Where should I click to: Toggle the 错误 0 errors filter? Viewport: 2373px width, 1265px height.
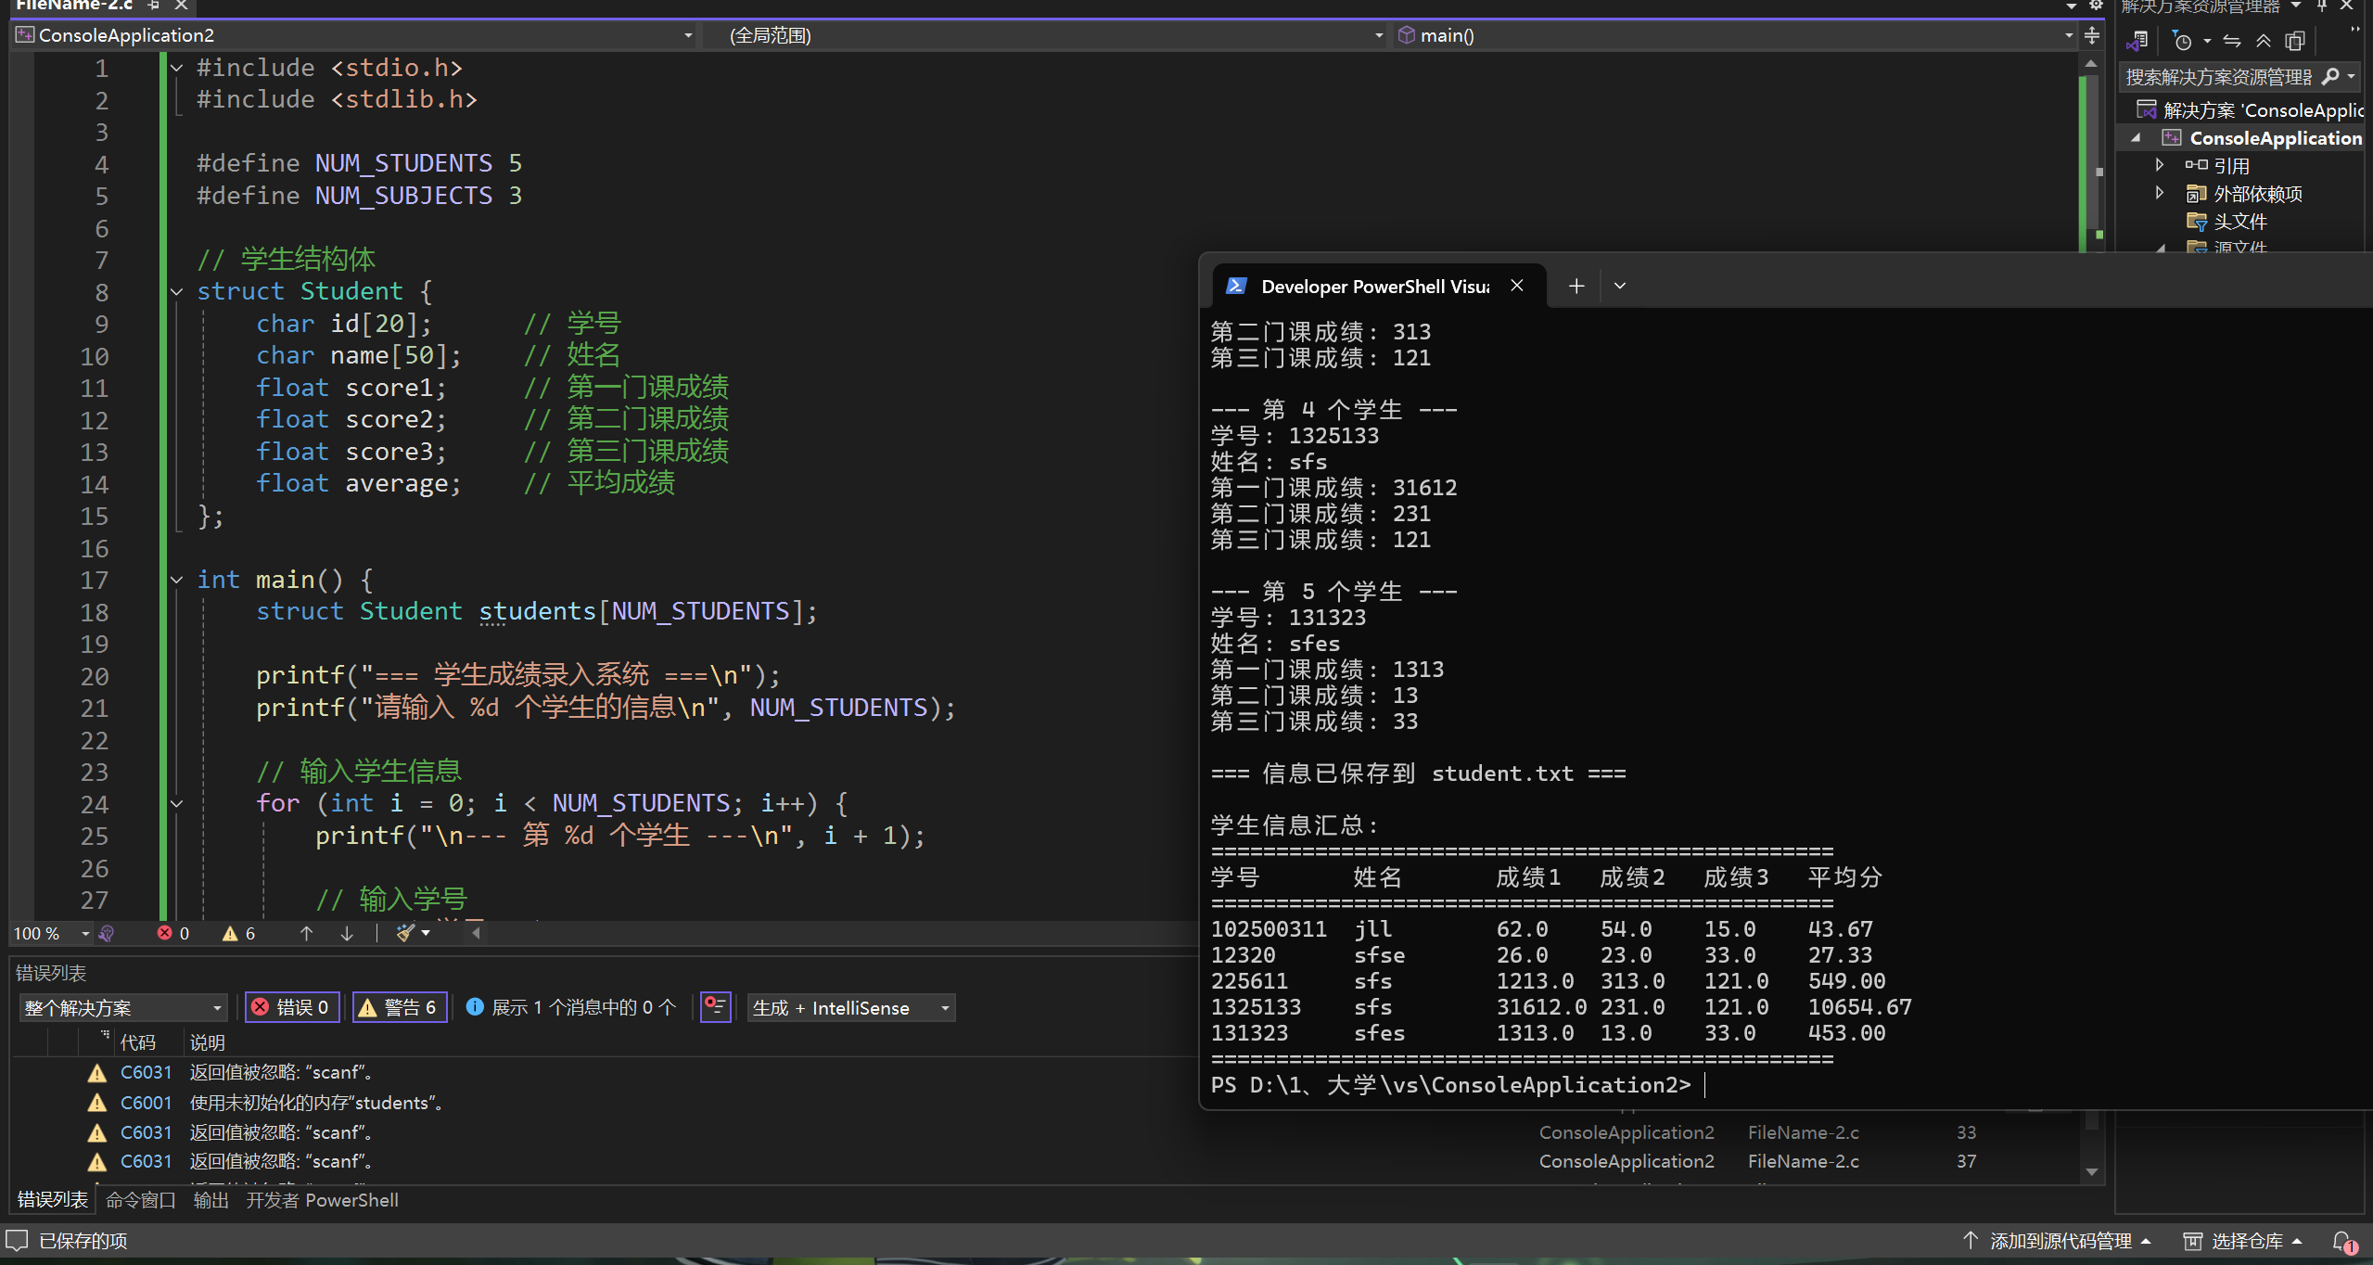(x=291, y=1008)
